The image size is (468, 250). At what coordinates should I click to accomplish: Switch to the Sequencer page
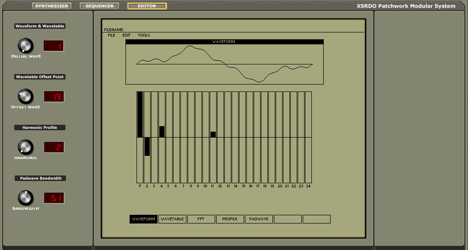(99, 6)
